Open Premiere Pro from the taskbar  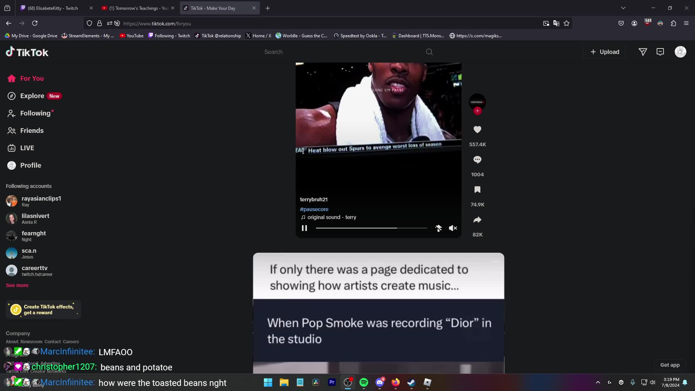point(332,382)
